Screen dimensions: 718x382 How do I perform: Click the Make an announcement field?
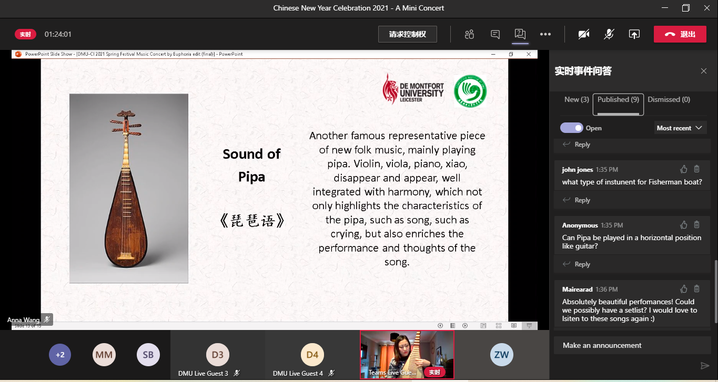pos(632,345)
